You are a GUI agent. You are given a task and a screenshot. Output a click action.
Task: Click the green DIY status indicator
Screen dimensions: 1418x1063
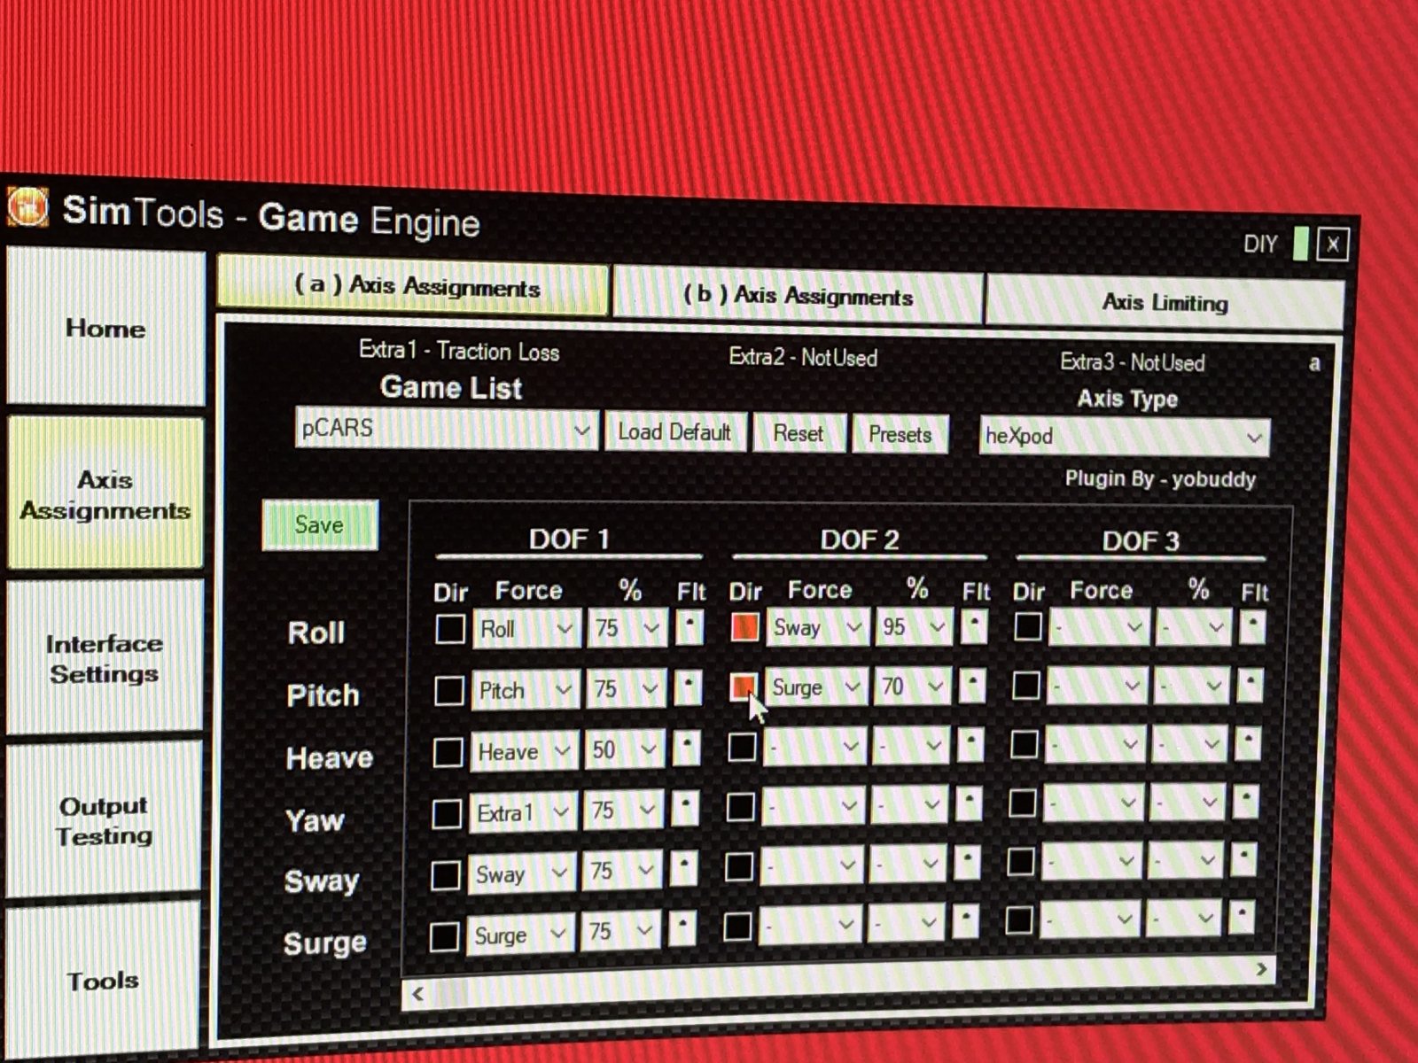[1300, 244]
